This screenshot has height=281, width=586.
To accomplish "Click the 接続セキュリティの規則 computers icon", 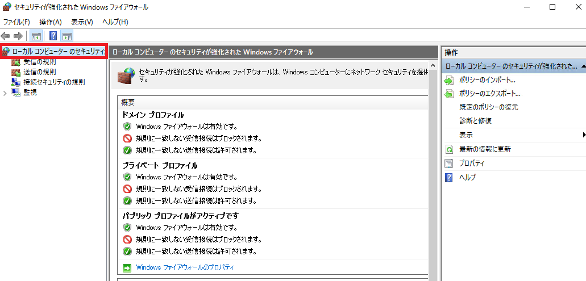I will click(x=16, y=82).
